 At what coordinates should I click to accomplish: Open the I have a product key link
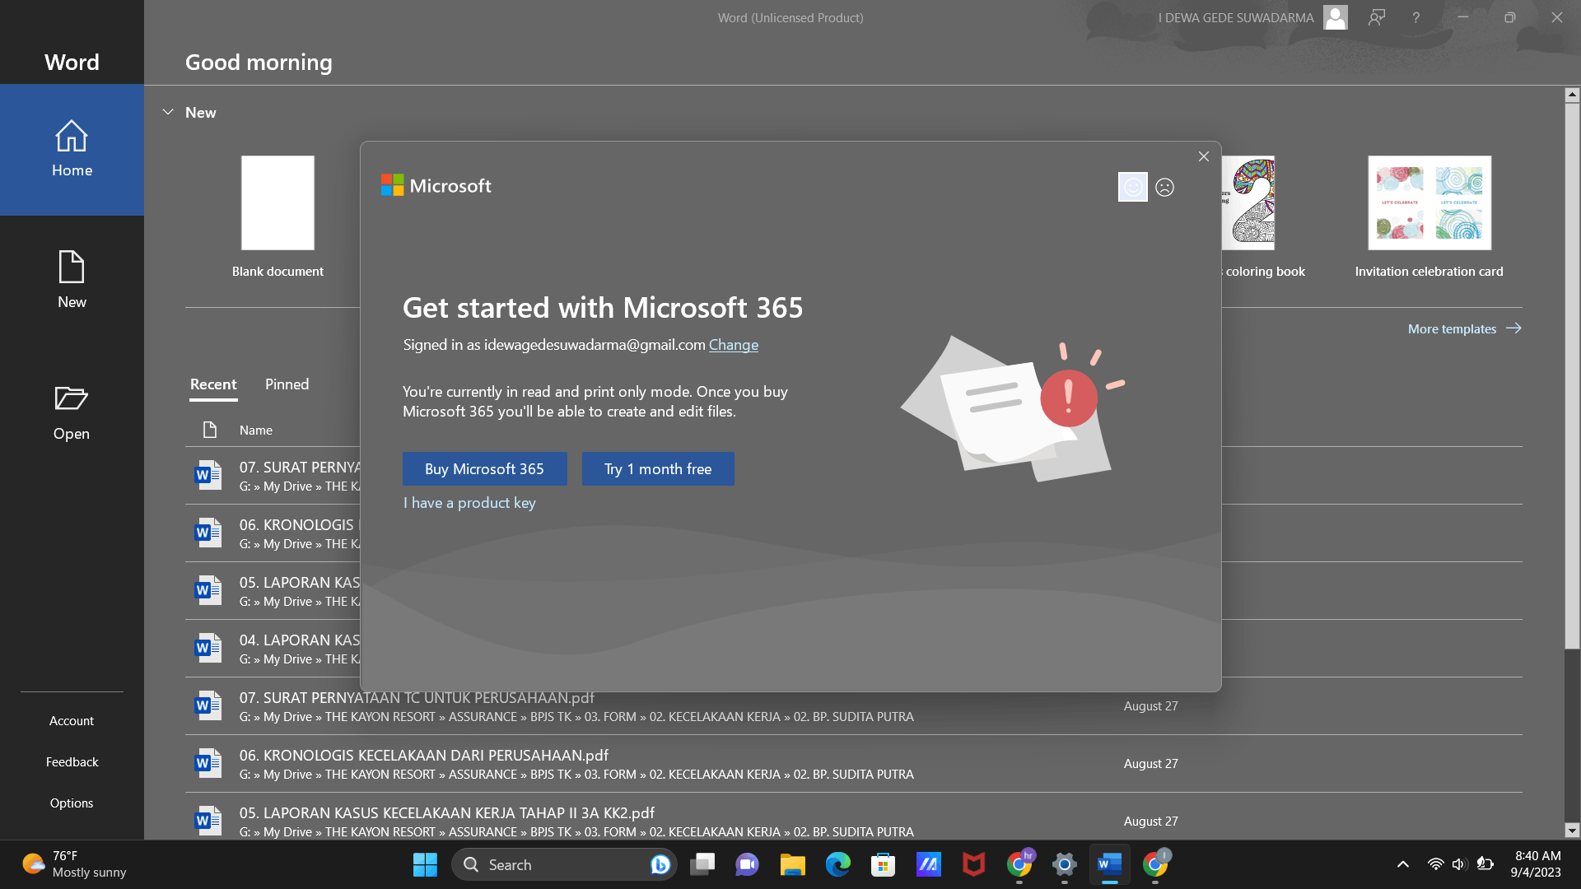coord(469,503)
